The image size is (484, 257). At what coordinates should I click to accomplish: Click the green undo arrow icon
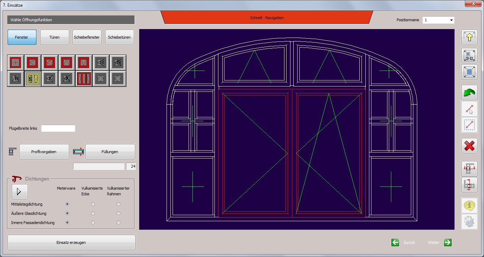pyautogui.click(x=469, y=93)
